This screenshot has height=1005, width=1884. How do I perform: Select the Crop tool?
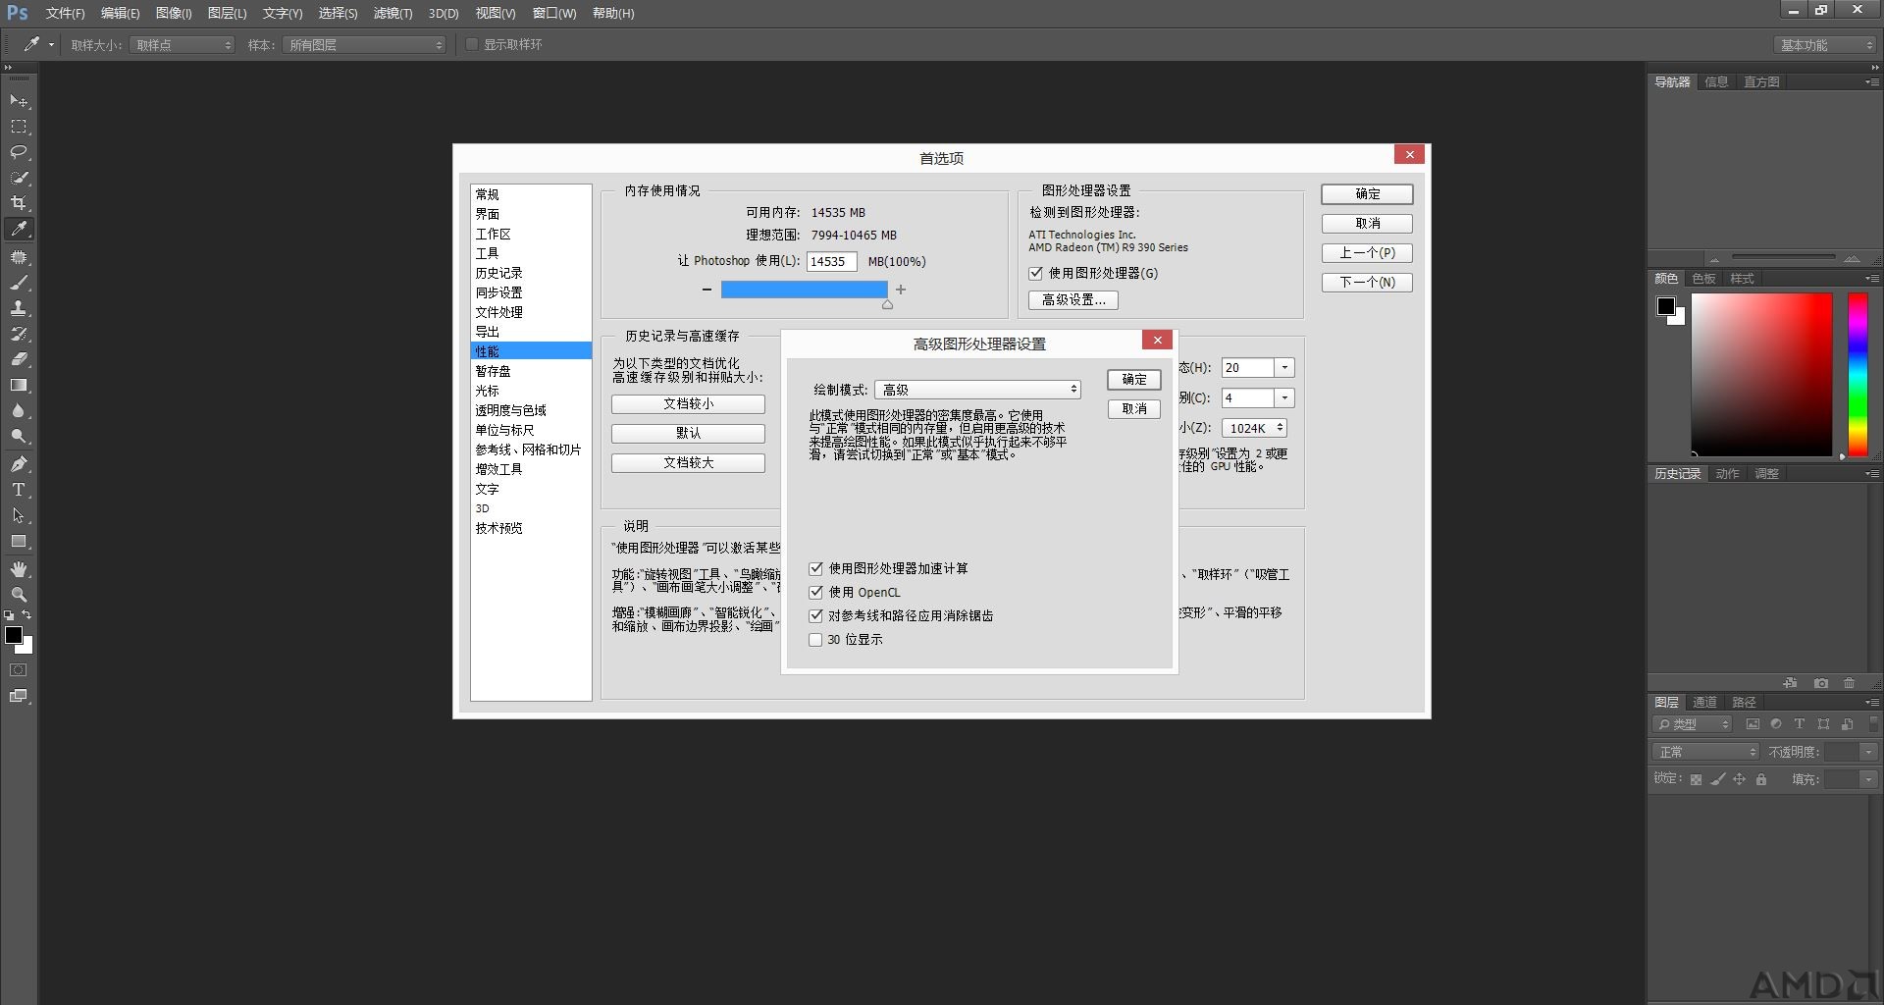tap(19, 203)
